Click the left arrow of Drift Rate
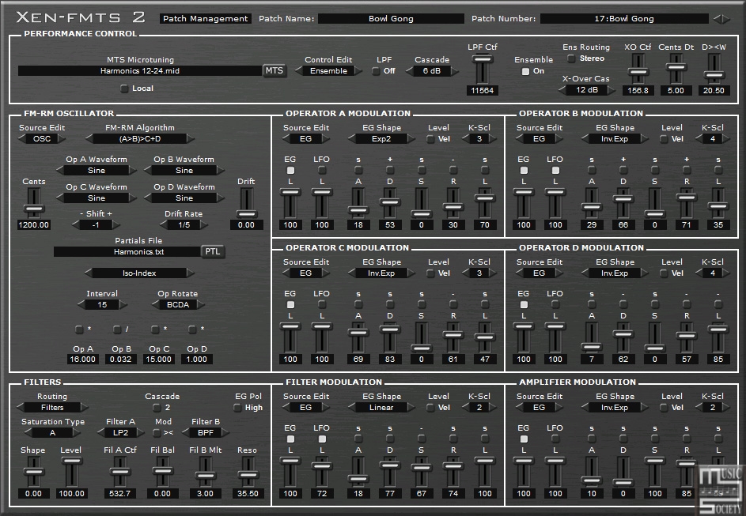The width and height of the screenshot is (746, 516). point(164,224)
